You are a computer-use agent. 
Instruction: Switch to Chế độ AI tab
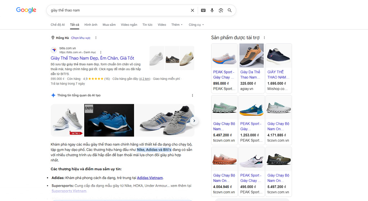tap(57, 25)
